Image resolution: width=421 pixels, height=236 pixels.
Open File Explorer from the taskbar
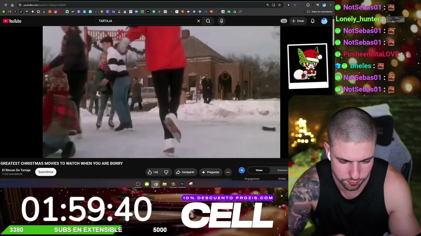[x=164, y=184]
